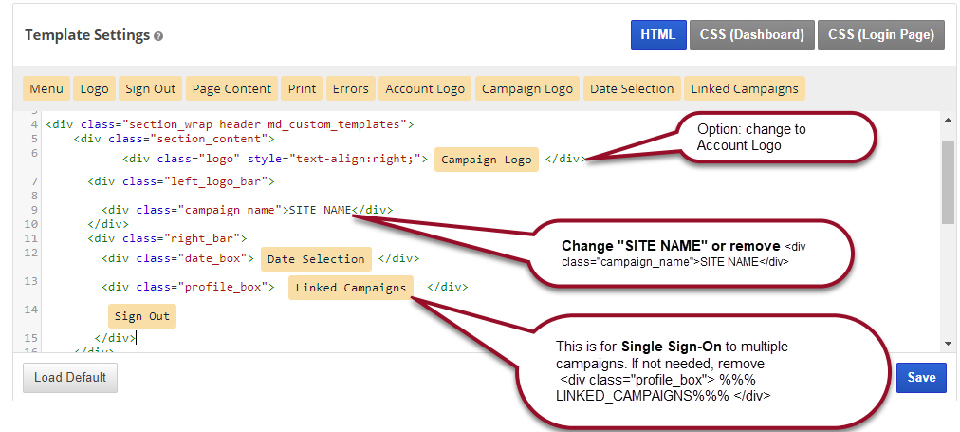This screenshot has height=432, width=960.
Task: Insert the Menu tag
Action: coord(46,88)
